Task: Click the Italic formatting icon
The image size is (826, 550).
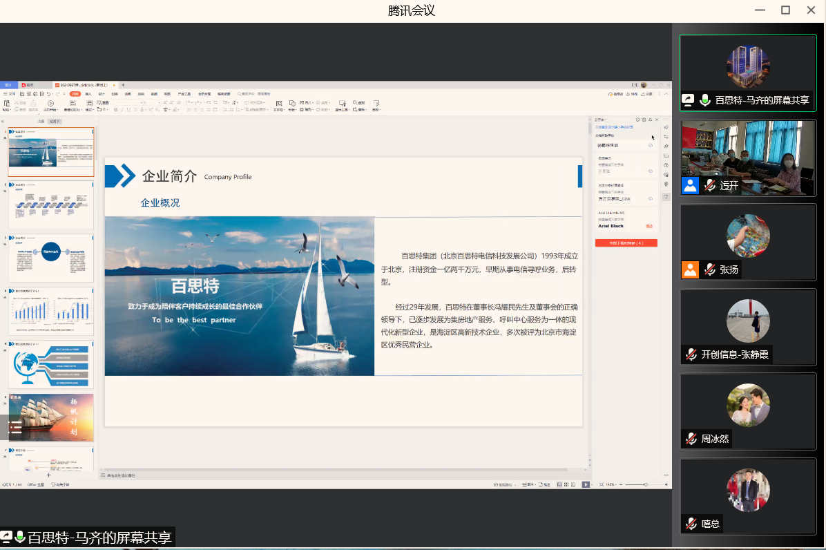Action: coord(122,110)
